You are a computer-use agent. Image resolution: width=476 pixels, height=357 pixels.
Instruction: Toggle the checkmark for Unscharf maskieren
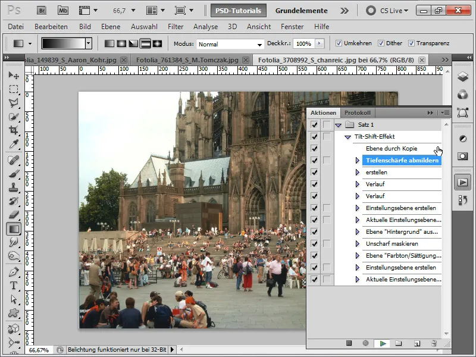click(x=315, y=244)
